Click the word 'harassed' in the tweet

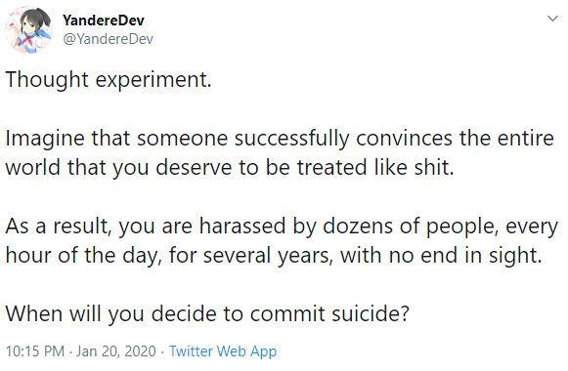(242, 226)
